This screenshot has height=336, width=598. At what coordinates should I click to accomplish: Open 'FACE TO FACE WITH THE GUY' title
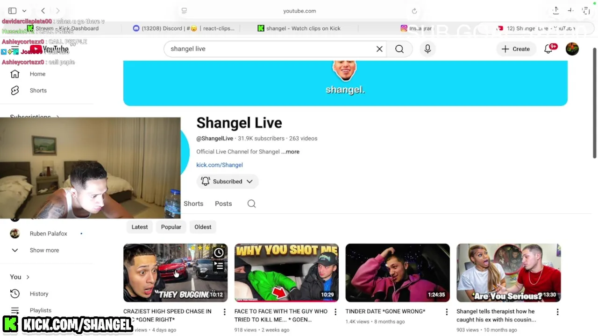click(281, 315)
